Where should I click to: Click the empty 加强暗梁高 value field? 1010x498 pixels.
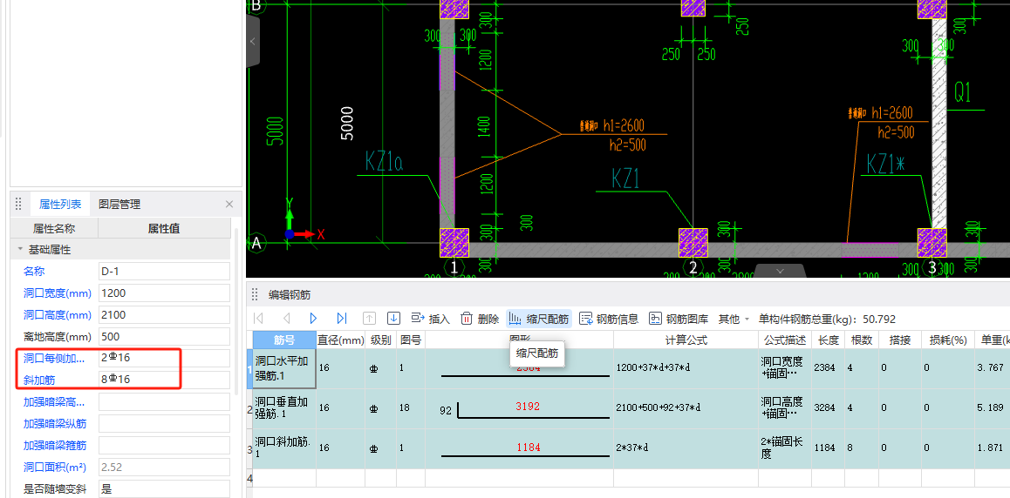(164, 402)
